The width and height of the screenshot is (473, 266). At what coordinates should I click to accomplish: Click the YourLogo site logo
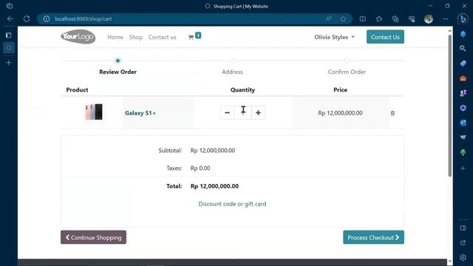click(x=78, y=37)
